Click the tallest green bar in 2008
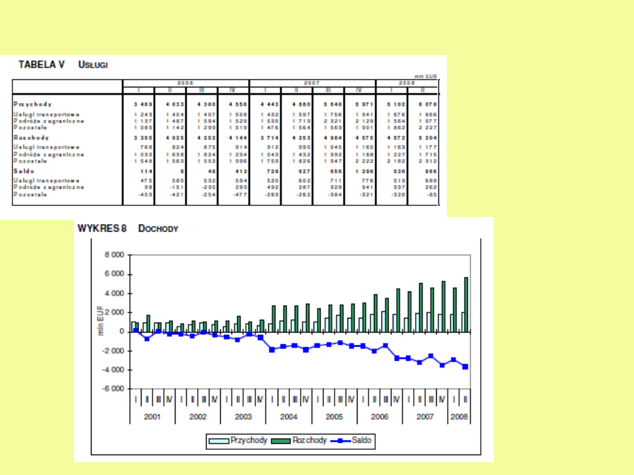 (x=466, y=304)
